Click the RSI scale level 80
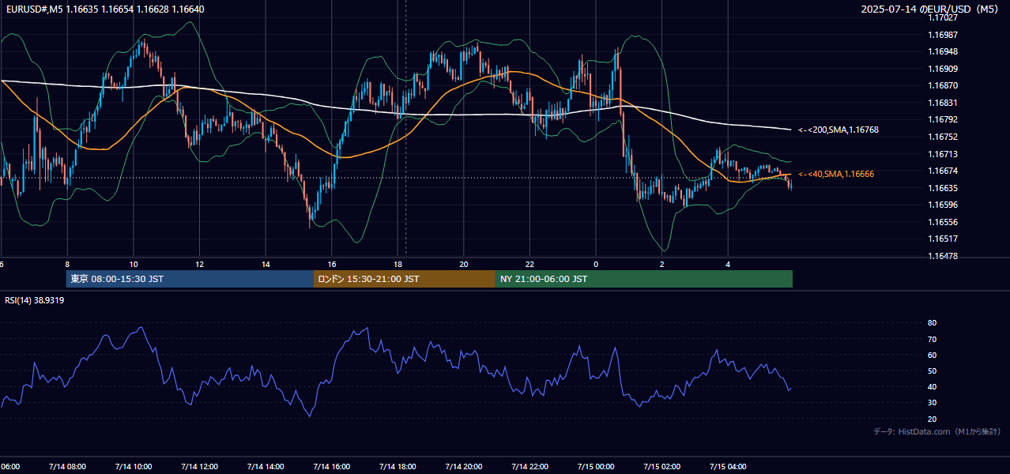Image resolution: width=1010 pixels, height=474 pixels. [932, 323]
